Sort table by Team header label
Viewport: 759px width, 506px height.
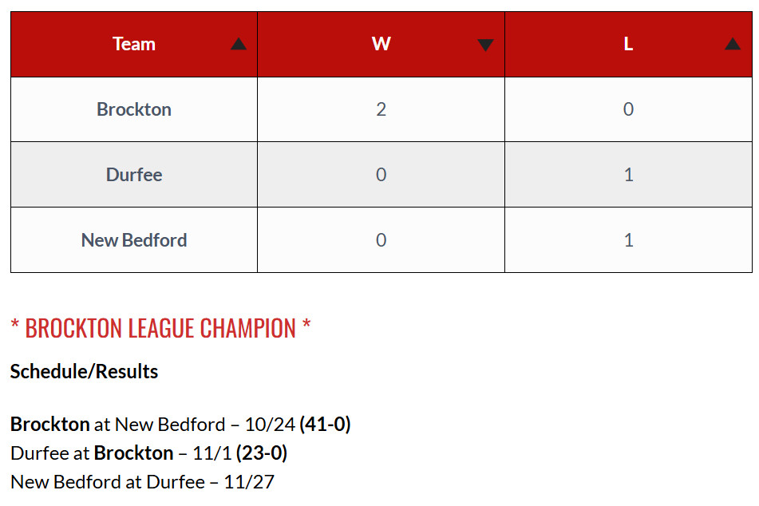134,45
